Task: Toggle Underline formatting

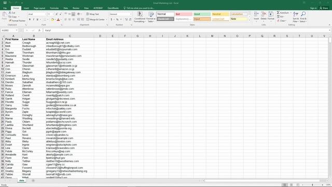Action: (x=37, y=20)
